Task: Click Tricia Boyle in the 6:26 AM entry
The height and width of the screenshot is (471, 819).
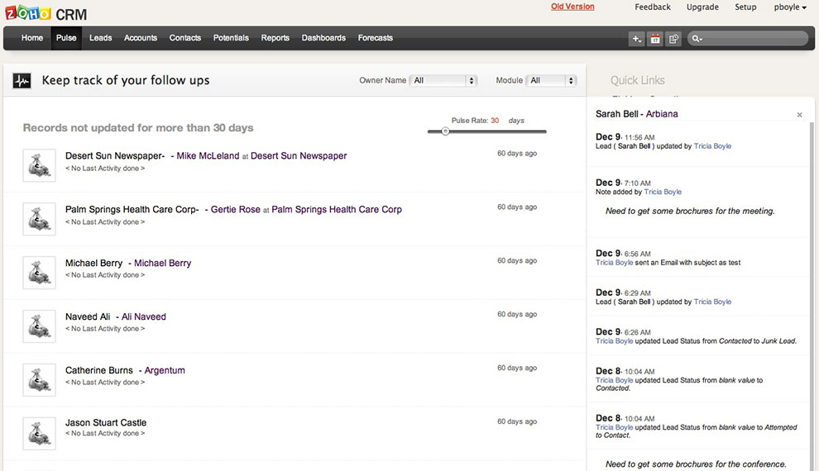Action: [614, 341]
